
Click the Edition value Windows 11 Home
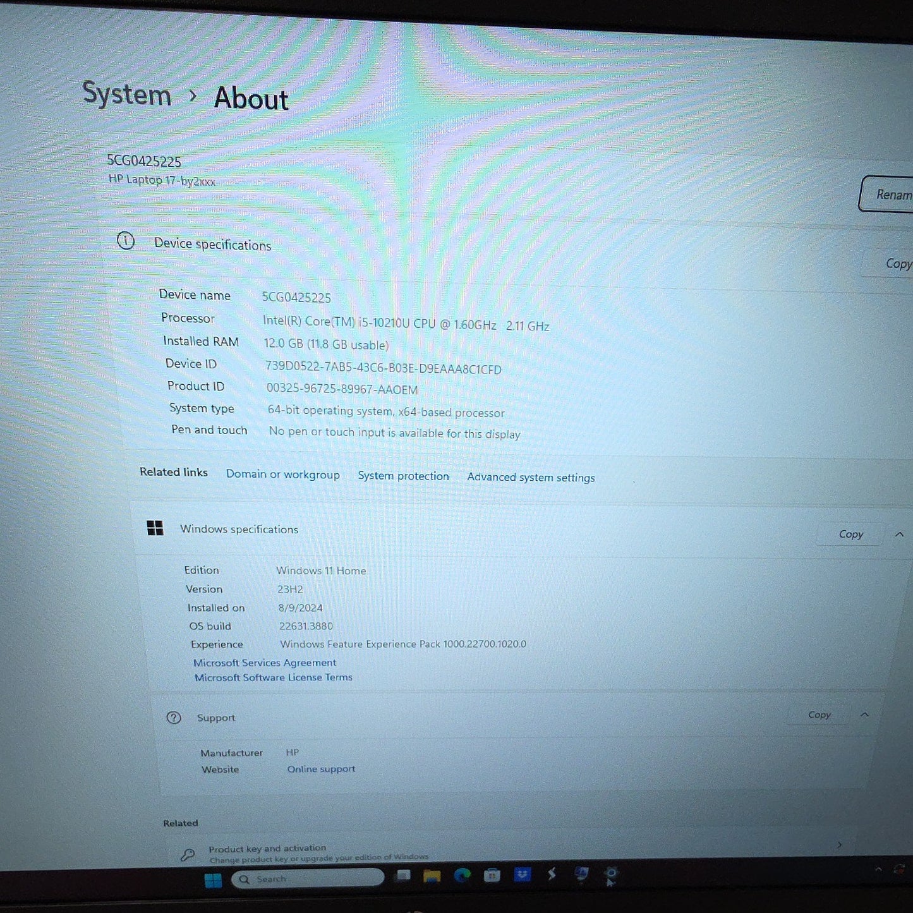tap(321, 571)
